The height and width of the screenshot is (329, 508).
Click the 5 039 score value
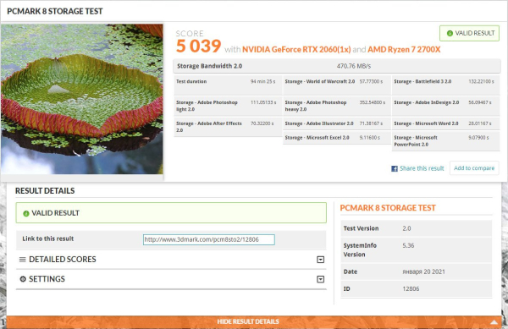[x=199, y=46]
